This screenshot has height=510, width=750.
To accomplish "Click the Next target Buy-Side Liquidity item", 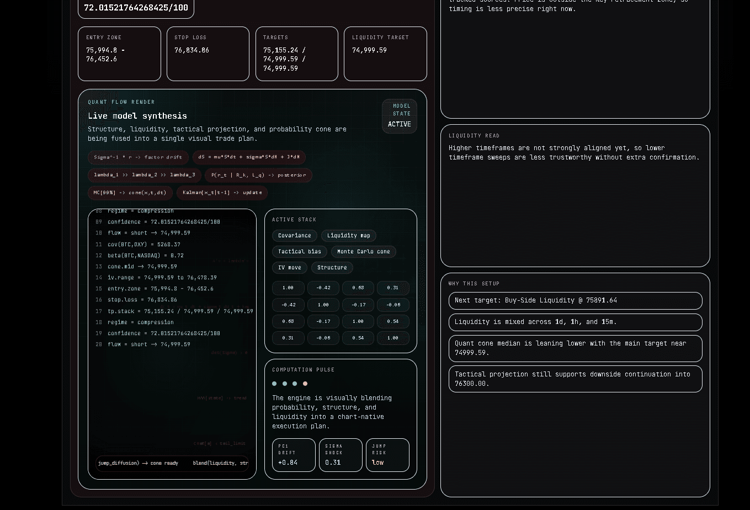I will 575,301.
